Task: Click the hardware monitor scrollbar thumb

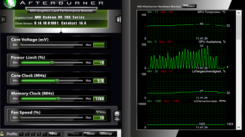Action: point(239,27)
